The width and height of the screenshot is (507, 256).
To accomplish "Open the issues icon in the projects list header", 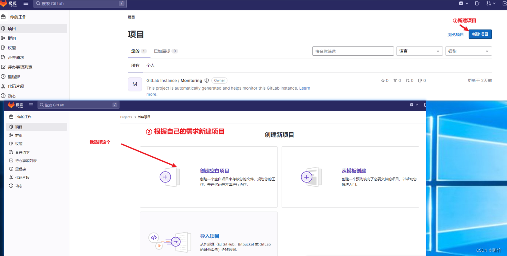I will (x=477, y=3).
